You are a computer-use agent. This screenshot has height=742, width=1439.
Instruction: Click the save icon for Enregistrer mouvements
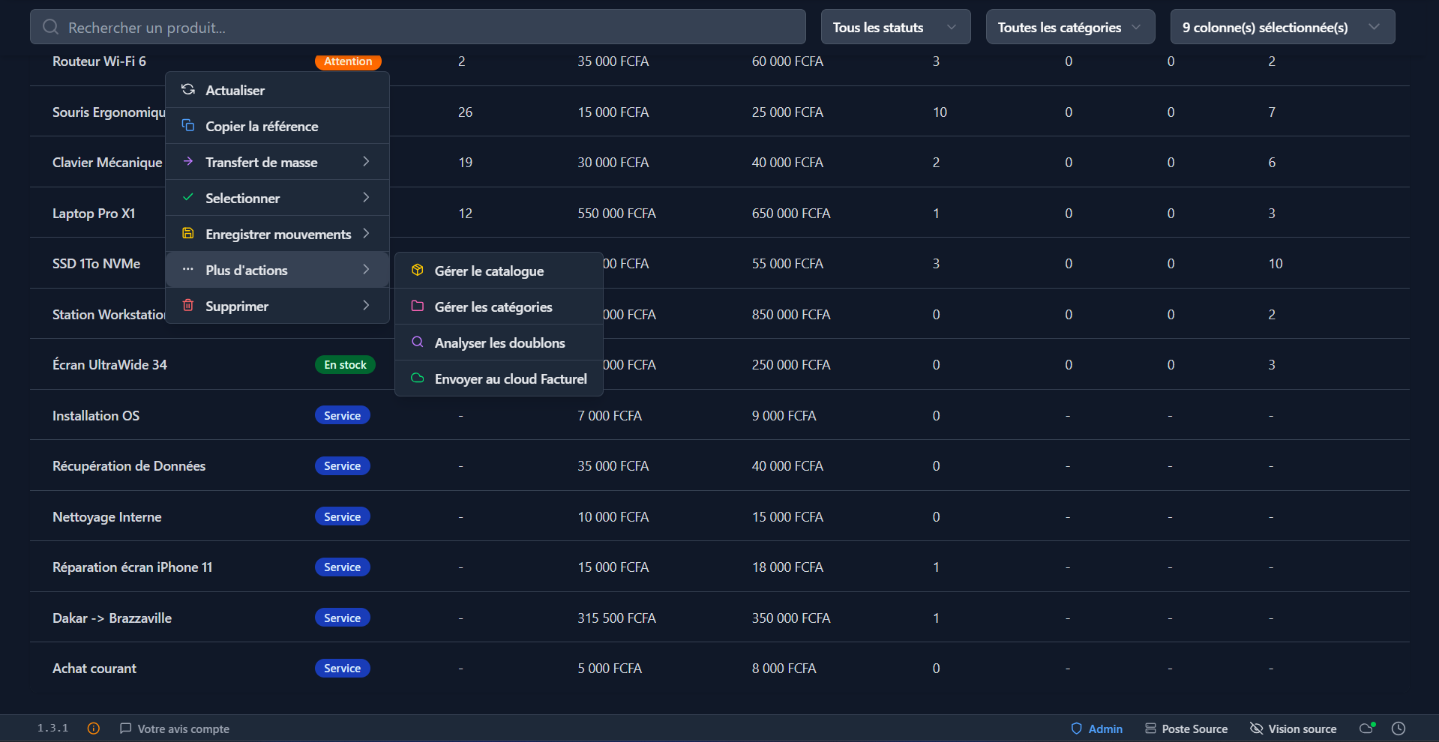coord(188,234)
